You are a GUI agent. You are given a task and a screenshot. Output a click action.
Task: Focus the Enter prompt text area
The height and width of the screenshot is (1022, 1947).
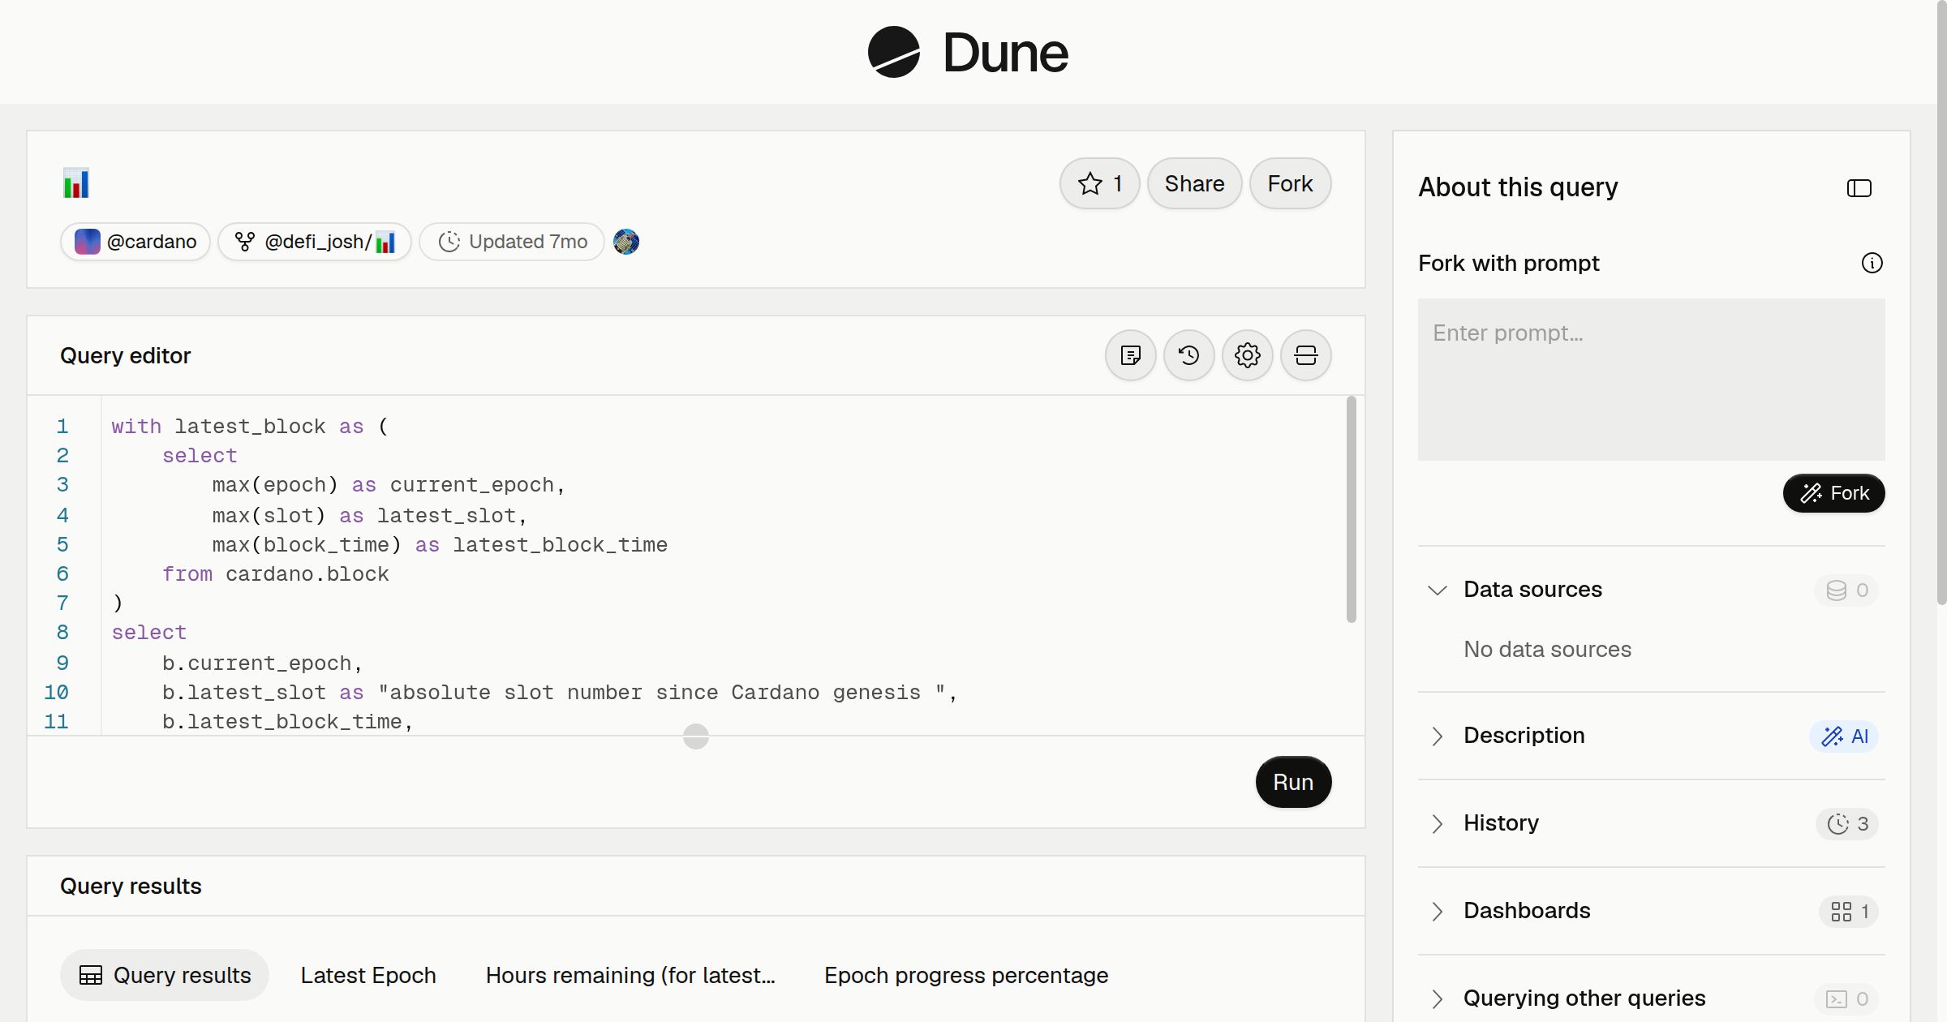[x=1651, y=380]
